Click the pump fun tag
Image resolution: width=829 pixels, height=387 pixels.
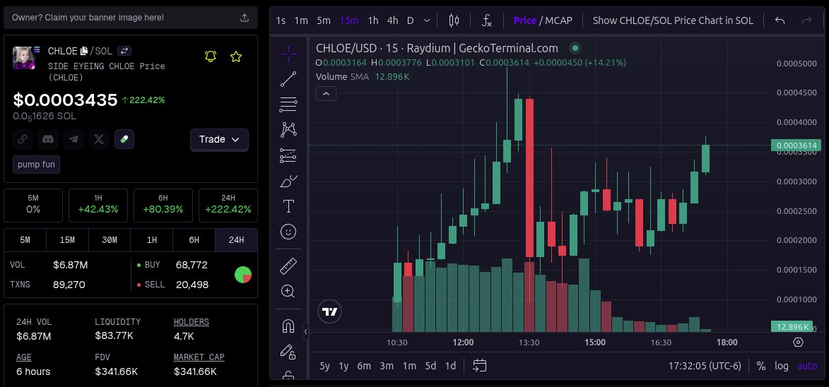37,165
